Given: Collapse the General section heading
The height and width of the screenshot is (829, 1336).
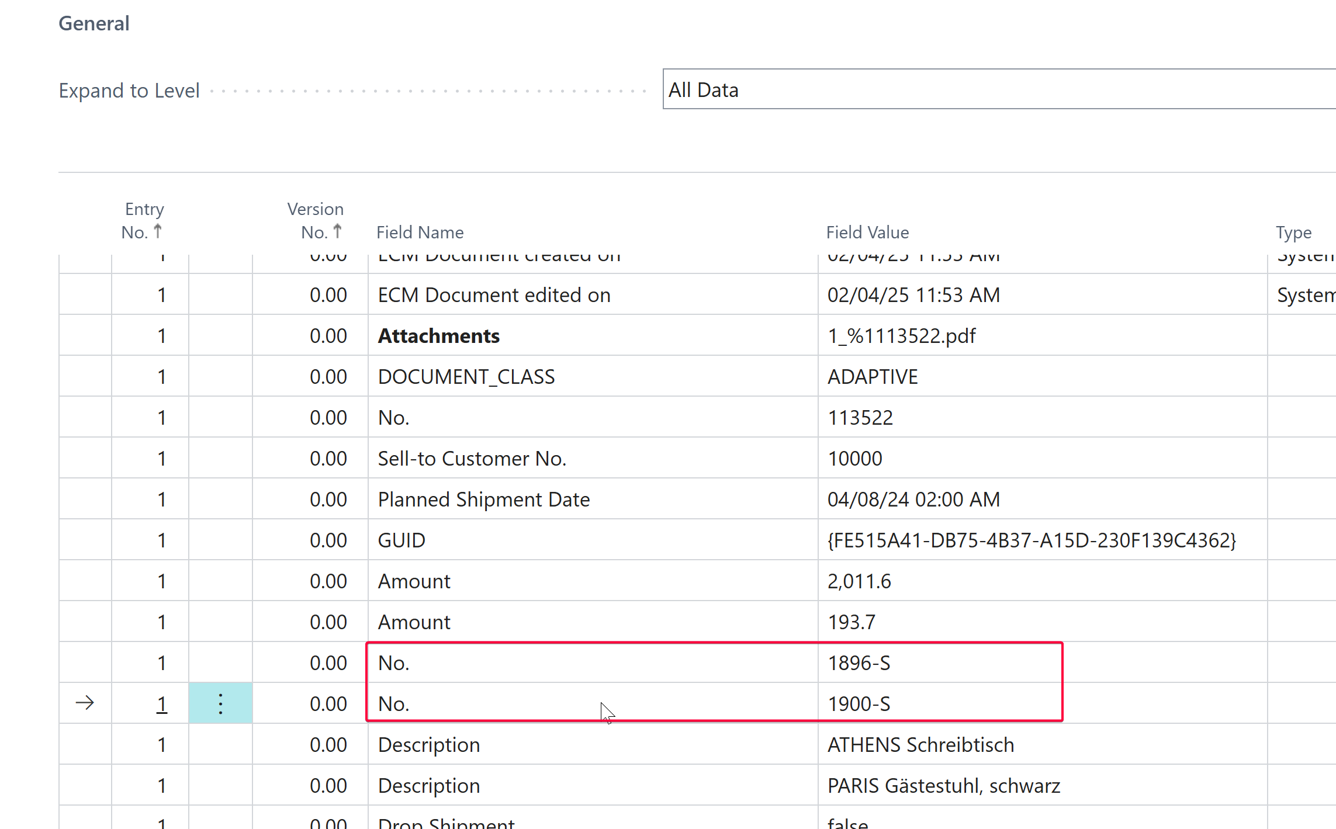Looking at the screenshot, I should click(x=94, y=23).
